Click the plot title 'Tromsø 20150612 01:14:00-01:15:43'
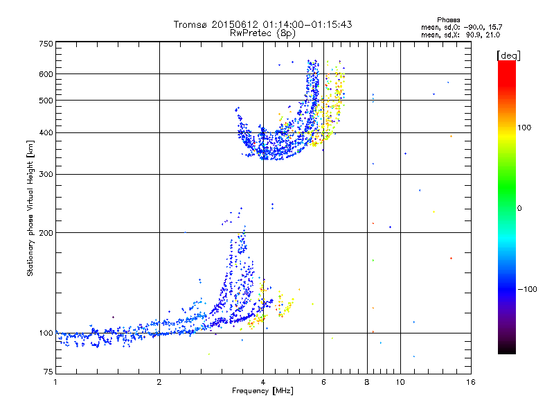 coord(262,24)
